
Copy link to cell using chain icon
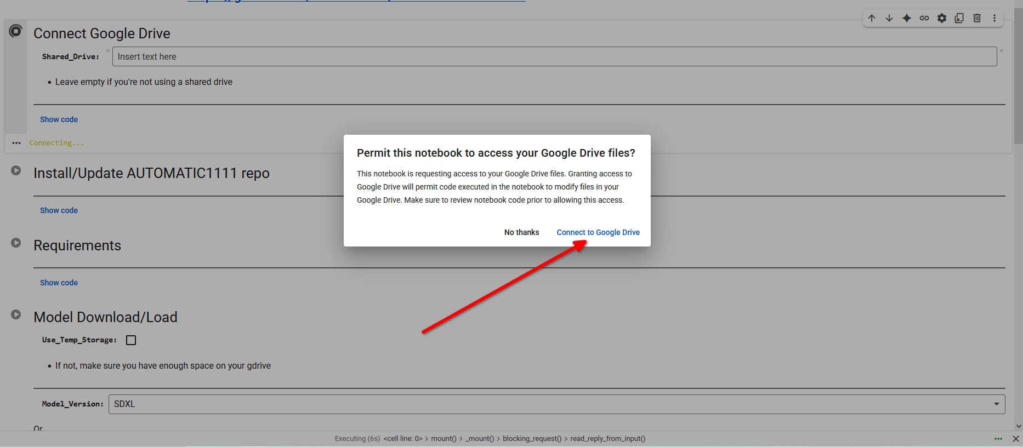tap(924, 18)
